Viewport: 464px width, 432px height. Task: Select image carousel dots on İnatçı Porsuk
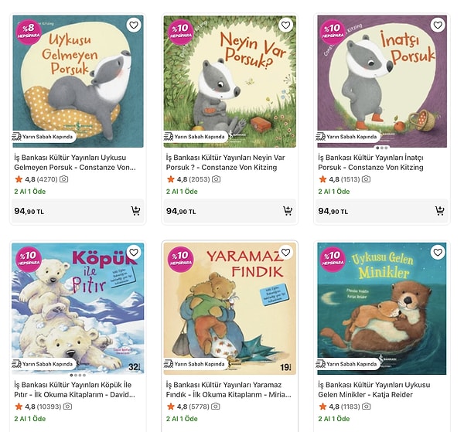click(381, 148)
